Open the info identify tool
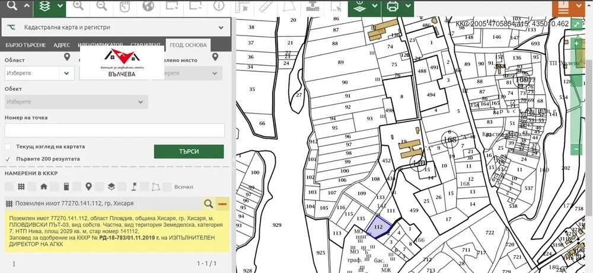Screen dimensions: 593x273 pos(219,6)
